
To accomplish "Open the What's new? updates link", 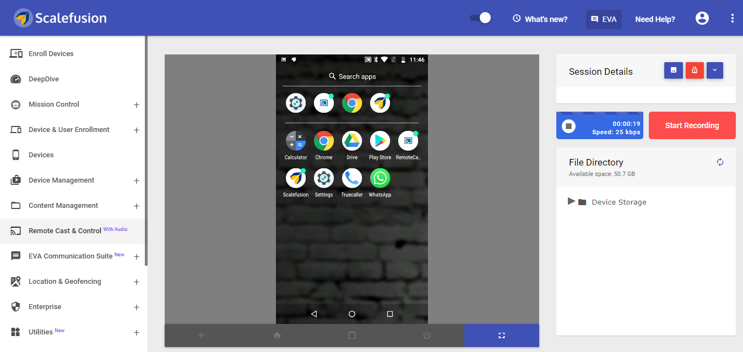I will click(540, 19).
